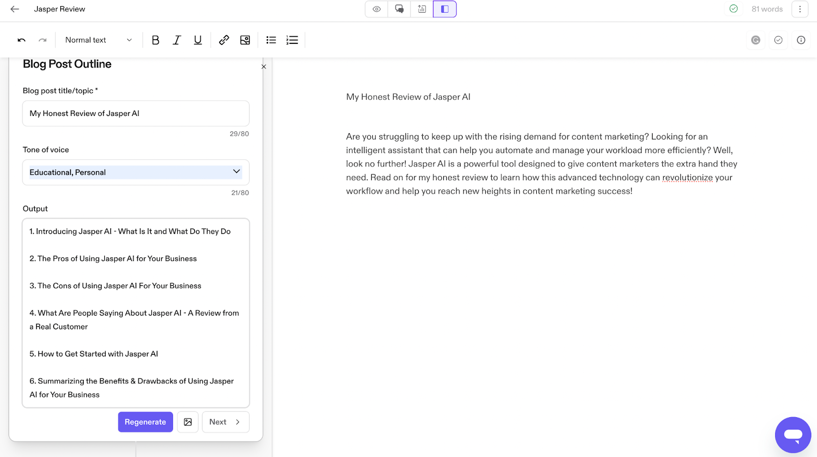
Task: Open the three-dot more options menu
Action: pyautogui.click(x=800, y=9)
